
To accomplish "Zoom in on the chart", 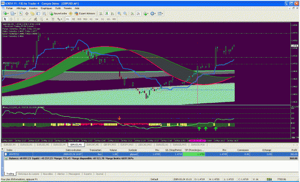I will pyautogui.click(x=119, y=13).
